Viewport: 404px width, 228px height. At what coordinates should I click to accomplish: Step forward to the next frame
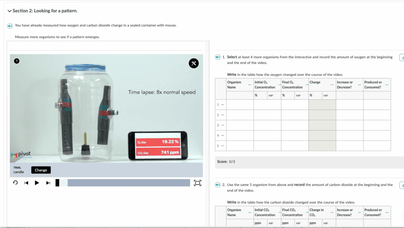pyautogui.click(x=48, y=183)
